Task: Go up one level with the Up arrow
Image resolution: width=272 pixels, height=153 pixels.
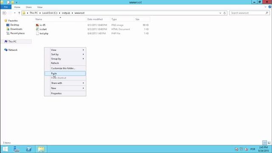Action: [19, 13]
